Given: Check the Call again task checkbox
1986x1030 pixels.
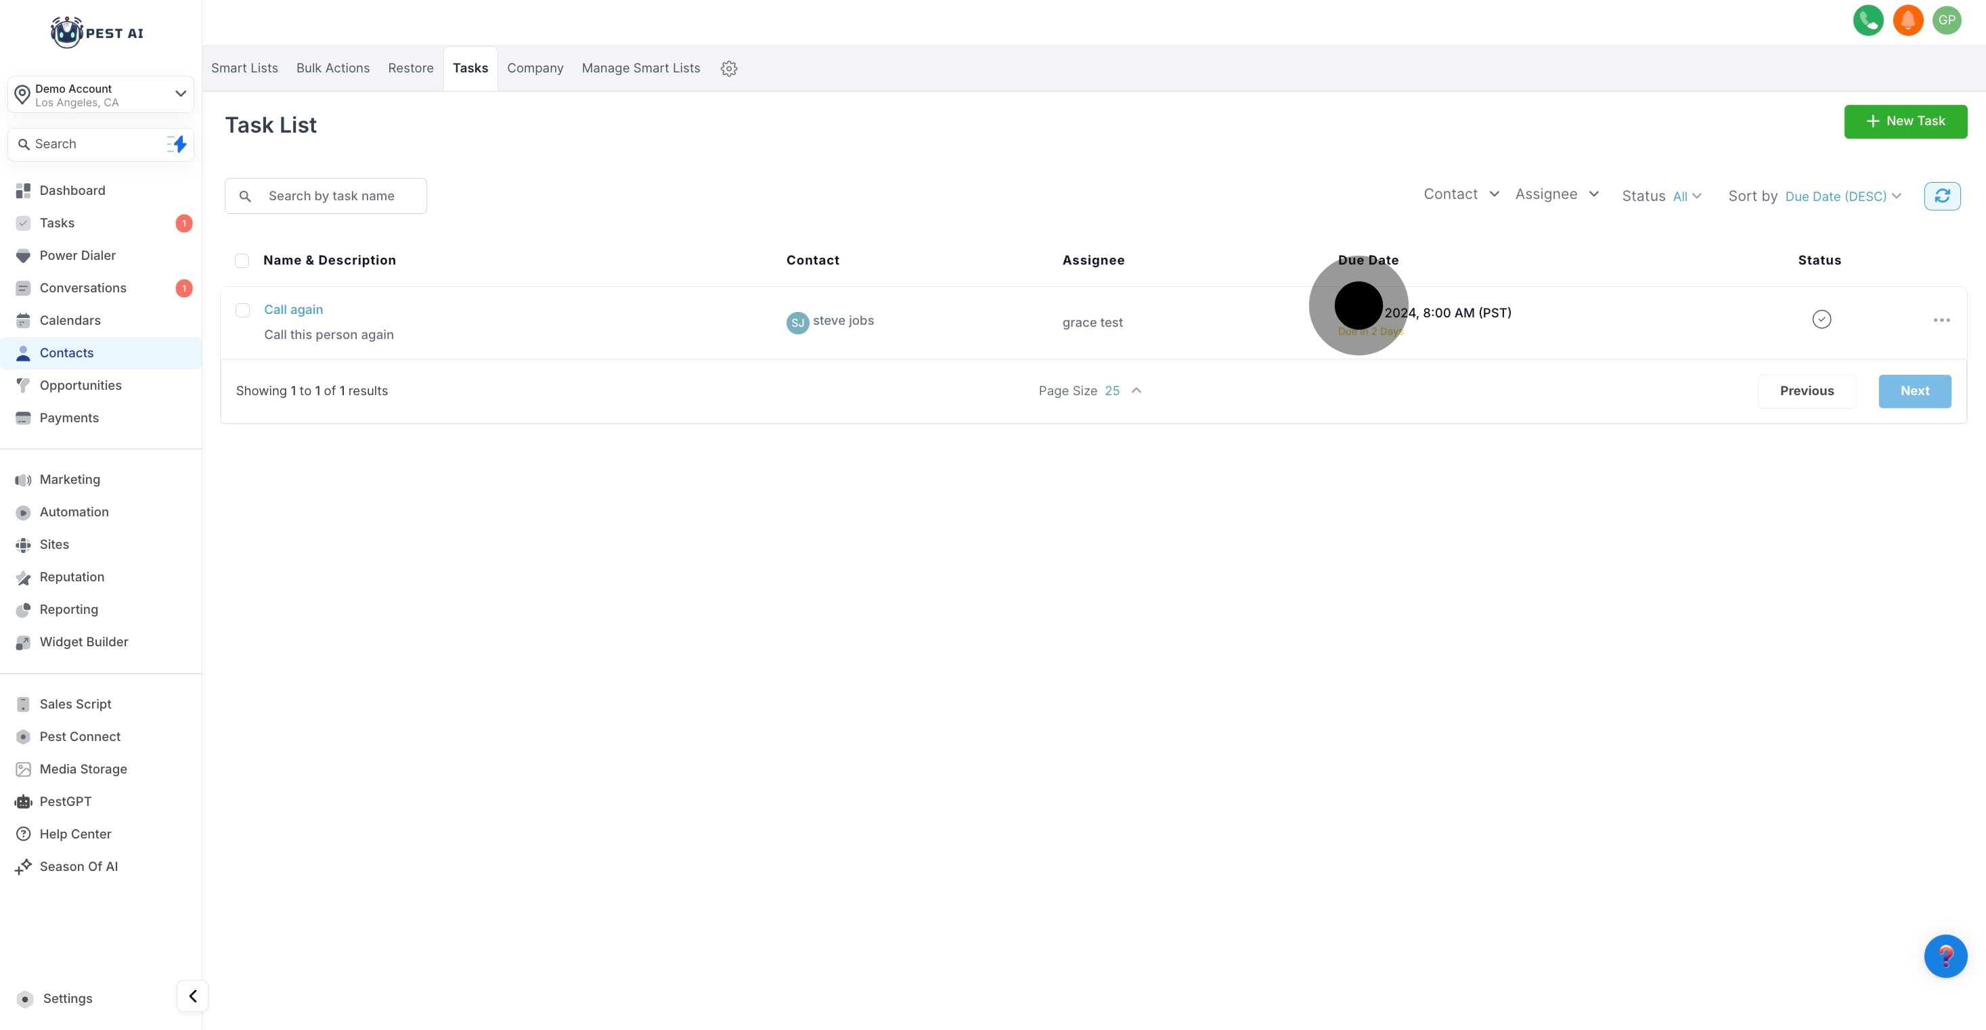Looking at the screenshot, I should click(243, 310).
